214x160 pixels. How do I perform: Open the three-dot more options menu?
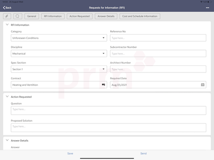[207, 8]
